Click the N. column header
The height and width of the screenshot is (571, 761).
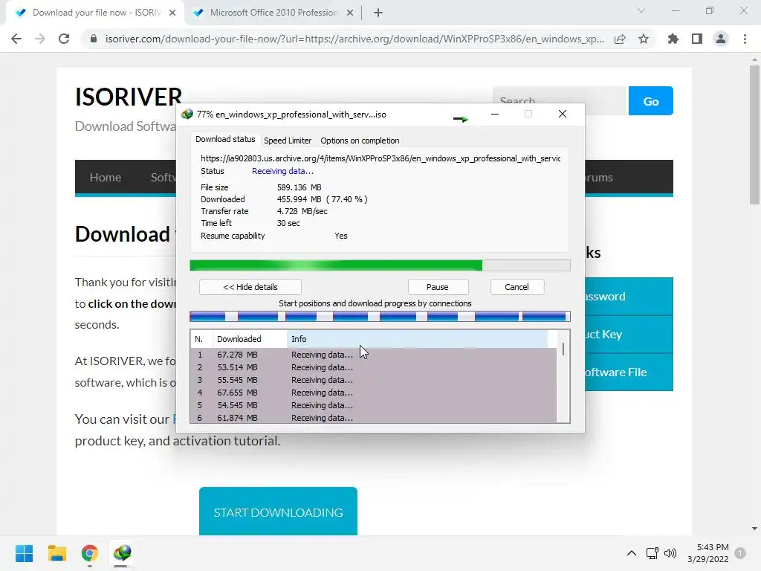(201, 339)
